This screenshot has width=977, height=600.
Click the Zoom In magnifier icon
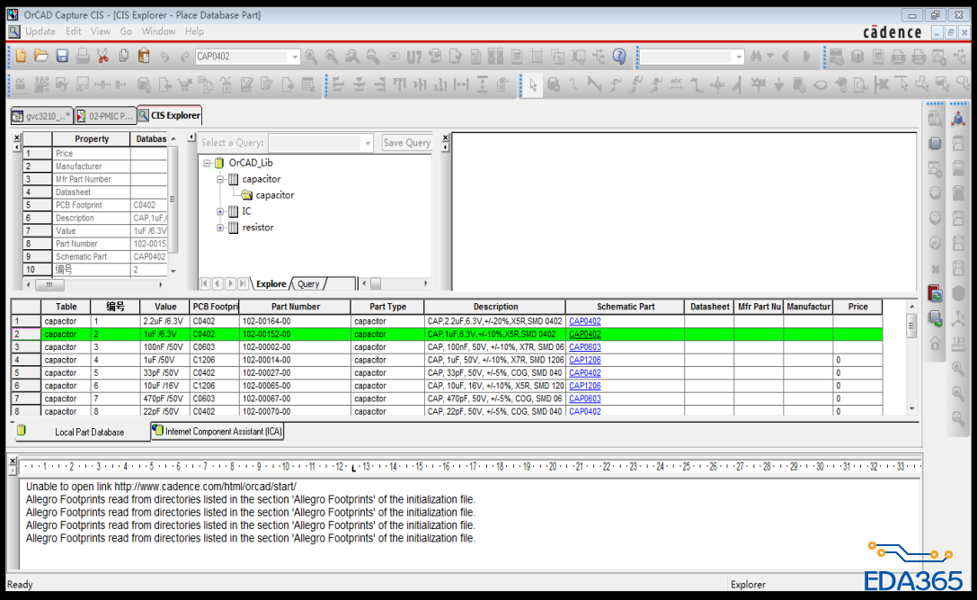[311, 57]
